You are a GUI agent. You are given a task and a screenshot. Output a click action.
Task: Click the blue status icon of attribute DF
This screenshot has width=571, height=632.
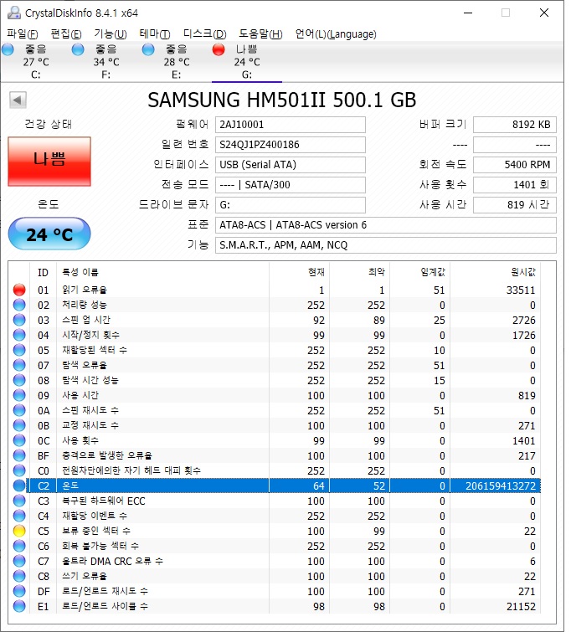19,591
